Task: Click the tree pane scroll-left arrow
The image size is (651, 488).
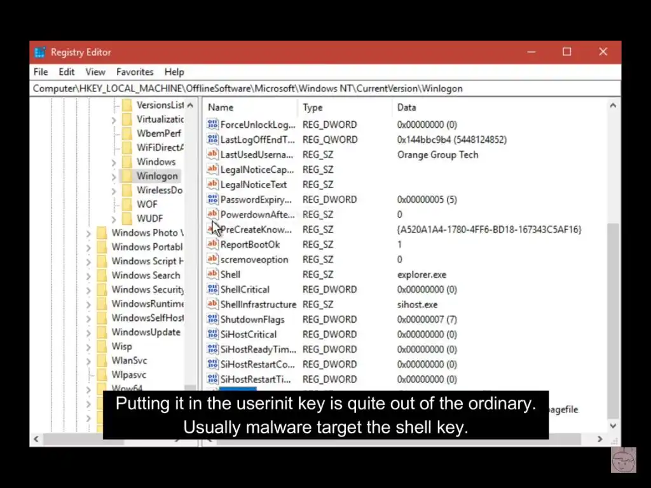Action: [36, 439]
